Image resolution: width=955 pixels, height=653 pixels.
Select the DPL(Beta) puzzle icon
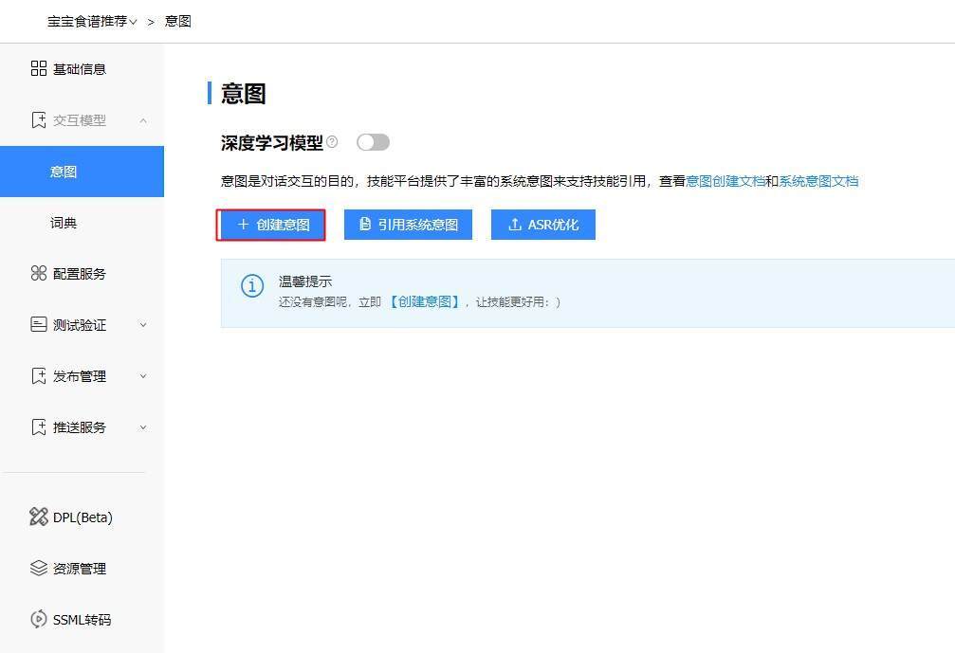(39, 517)
